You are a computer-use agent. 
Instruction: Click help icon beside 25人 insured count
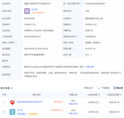[x=91, y=55]
